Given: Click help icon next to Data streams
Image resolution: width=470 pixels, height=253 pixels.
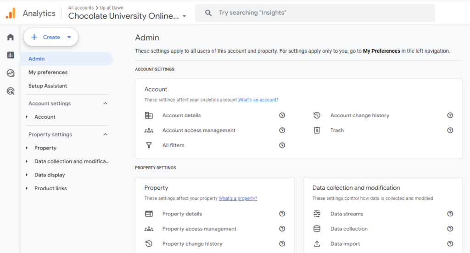Looking at the screenshot, I should [450, 214].
